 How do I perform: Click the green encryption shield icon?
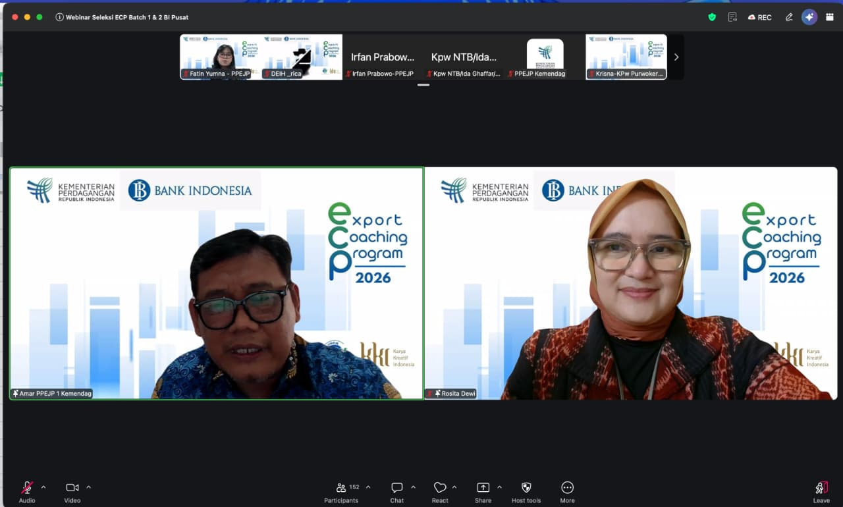coord(712,17)
